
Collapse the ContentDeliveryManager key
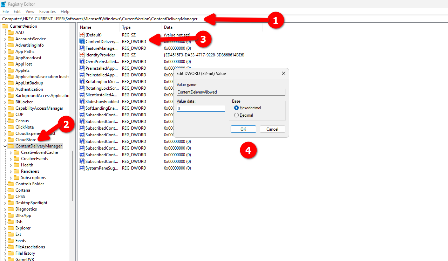coord(6,146)
